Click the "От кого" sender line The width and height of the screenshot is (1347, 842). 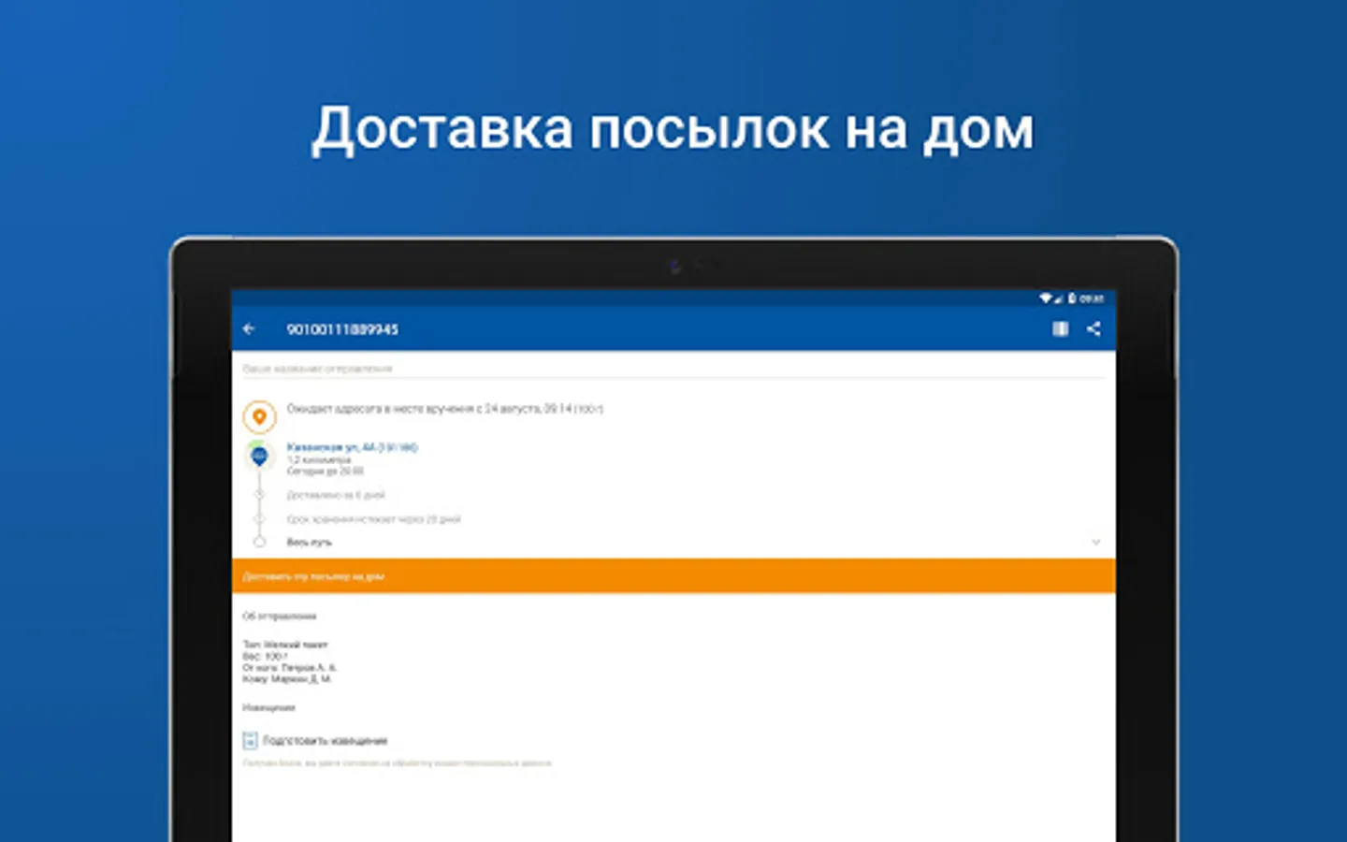[289, 668]
